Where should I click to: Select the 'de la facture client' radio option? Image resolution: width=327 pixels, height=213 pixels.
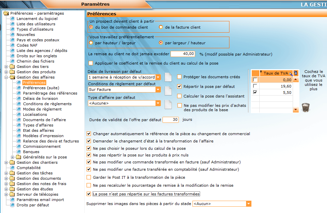(x=161, y=27)
